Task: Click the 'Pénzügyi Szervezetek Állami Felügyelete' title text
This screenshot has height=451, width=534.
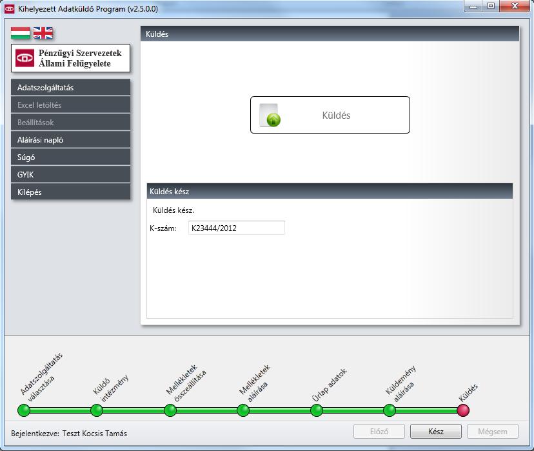Action: point(80,58)
